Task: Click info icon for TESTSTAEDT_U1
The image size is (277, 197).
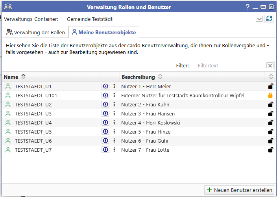Action: 105,86
